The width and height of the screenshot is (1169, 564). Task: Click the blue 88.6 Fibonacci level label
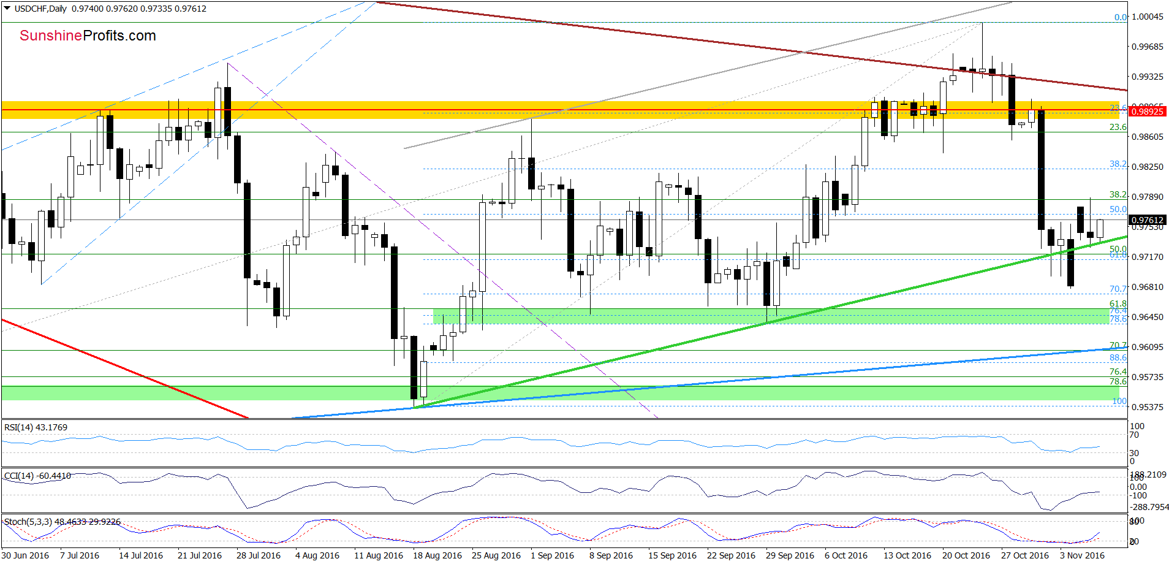pos(1118,357)
